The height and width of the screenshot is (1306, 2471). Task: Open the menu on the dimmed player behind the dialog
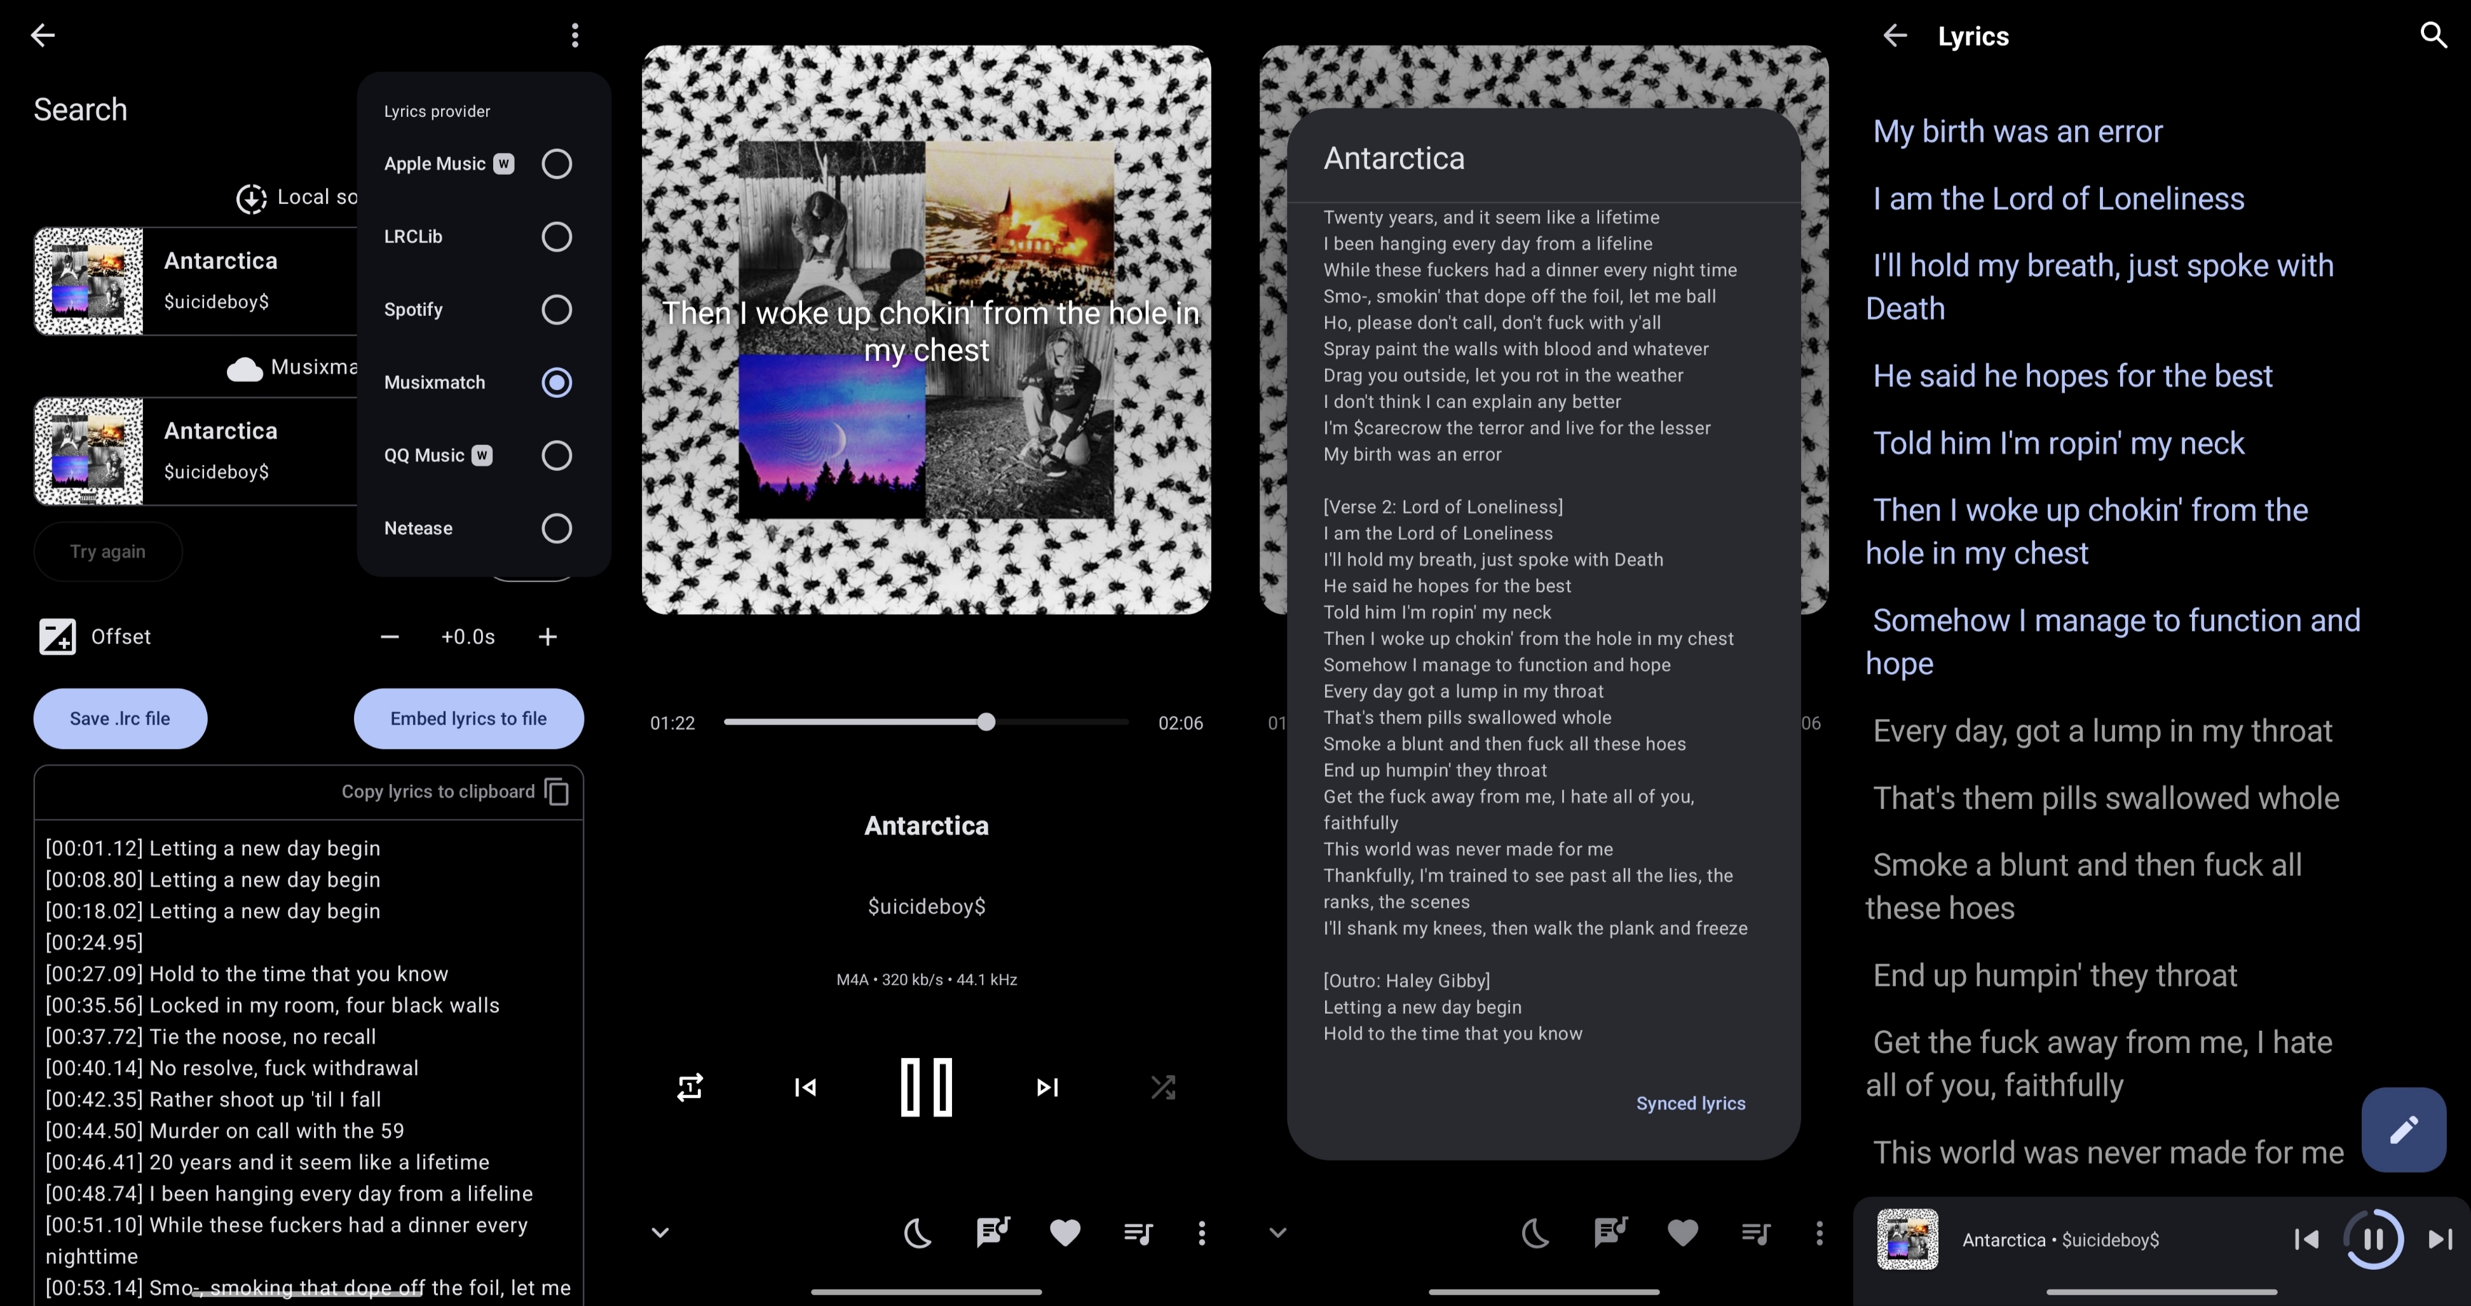pos(1820,1232)
